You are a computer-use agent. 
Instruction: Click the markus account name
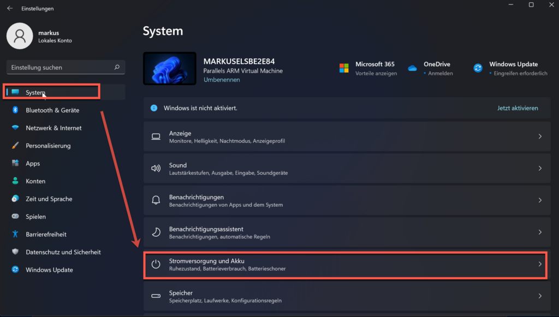49,33
